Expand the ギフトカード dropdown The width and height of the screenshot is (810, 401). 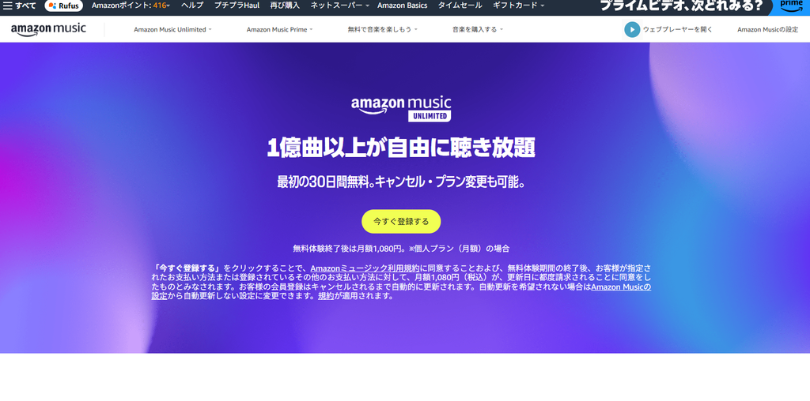tap(518, 6)
